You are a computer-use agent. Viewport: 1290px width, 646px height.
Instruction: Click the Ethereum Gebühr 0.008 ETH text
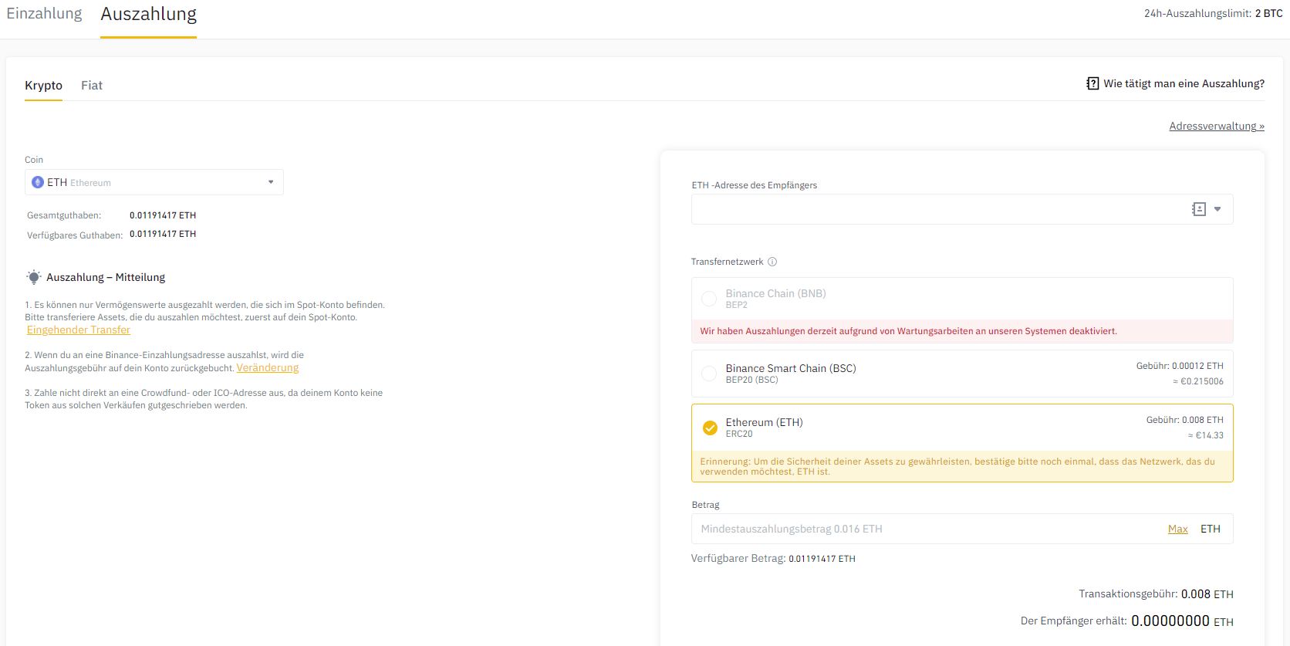[x=1184, y=420]
